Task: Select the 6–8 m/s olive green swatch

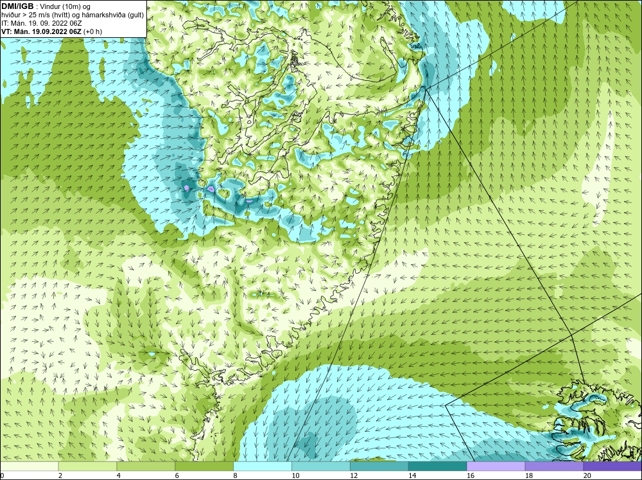Action: pos(204,466)
